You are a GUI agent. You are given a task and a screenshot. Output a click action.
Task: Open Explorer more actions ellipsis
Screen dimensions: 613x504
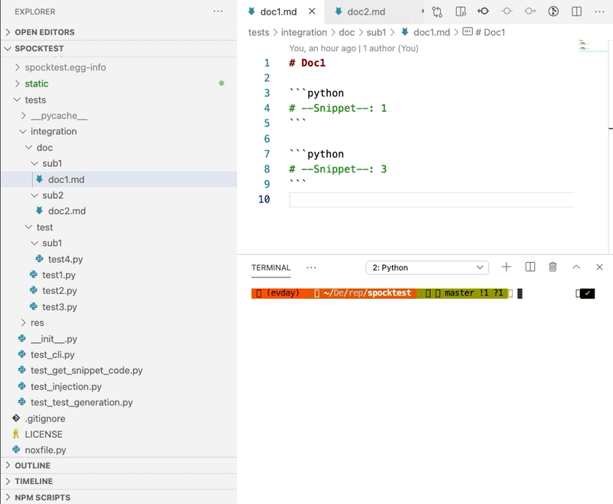pos(218,11)
